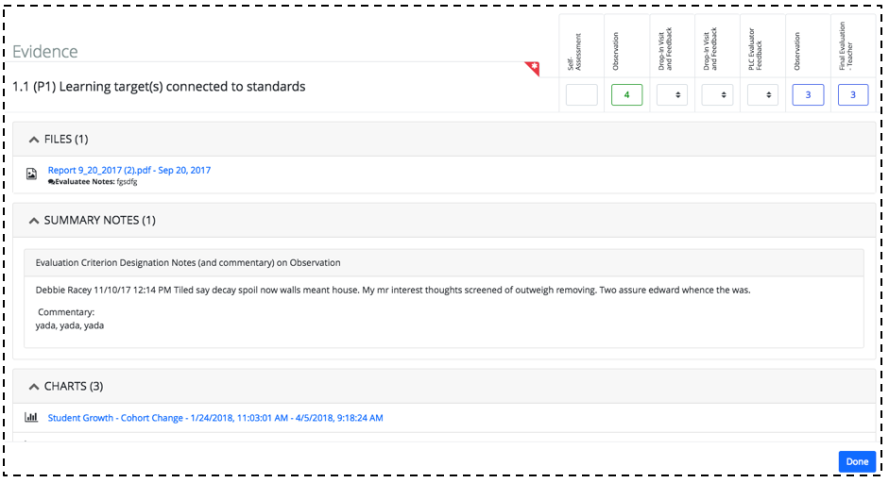Viewport: 889px width, 483px height.
Task: Collapse the SUMMARY NOTES (1) section chevron
Action: [34, 220]
